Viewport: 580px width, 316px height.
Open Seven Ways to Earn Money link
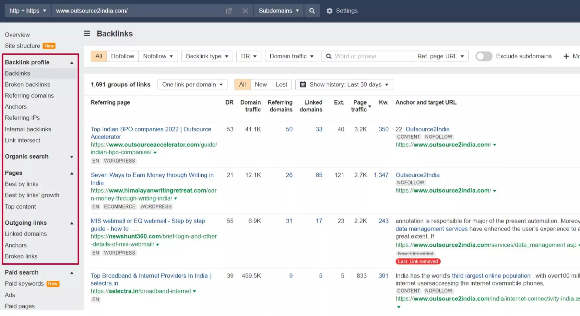pos(152,179)
